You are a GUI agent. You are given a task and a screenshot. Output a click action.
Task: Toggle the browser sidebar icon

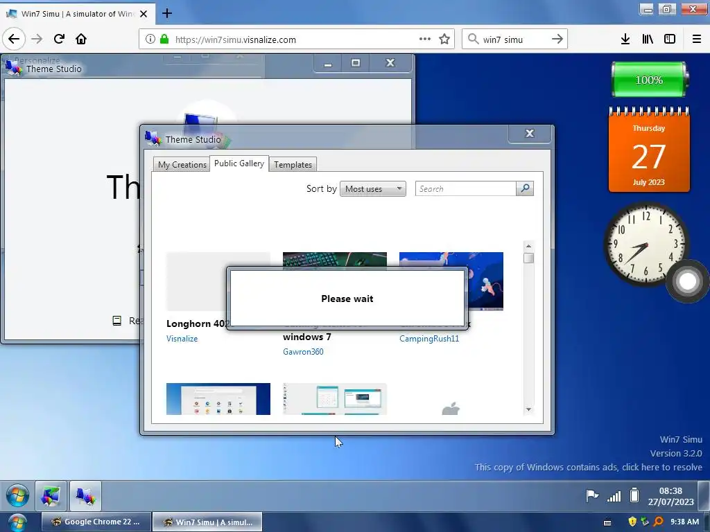pyautogui.click(x=670, y=39)
